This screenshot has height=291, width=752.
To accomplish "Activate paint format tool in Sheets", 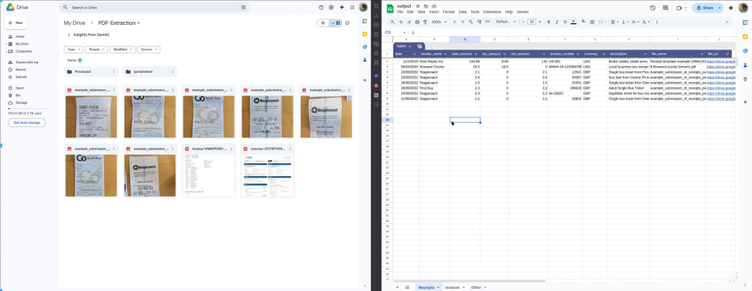I will [x=425, y=22].
